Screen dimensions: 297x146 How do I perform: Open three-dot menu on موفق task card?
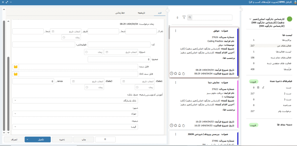click(x=175, y=31)
